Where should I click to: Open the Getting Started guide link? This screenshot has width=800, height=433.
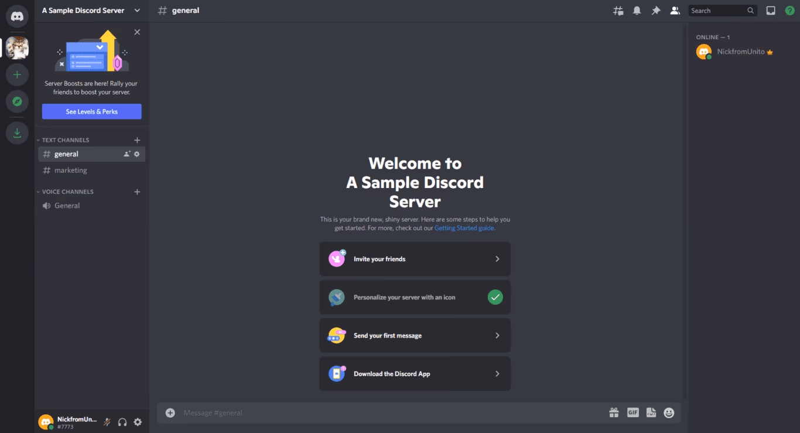pos(464,228)
